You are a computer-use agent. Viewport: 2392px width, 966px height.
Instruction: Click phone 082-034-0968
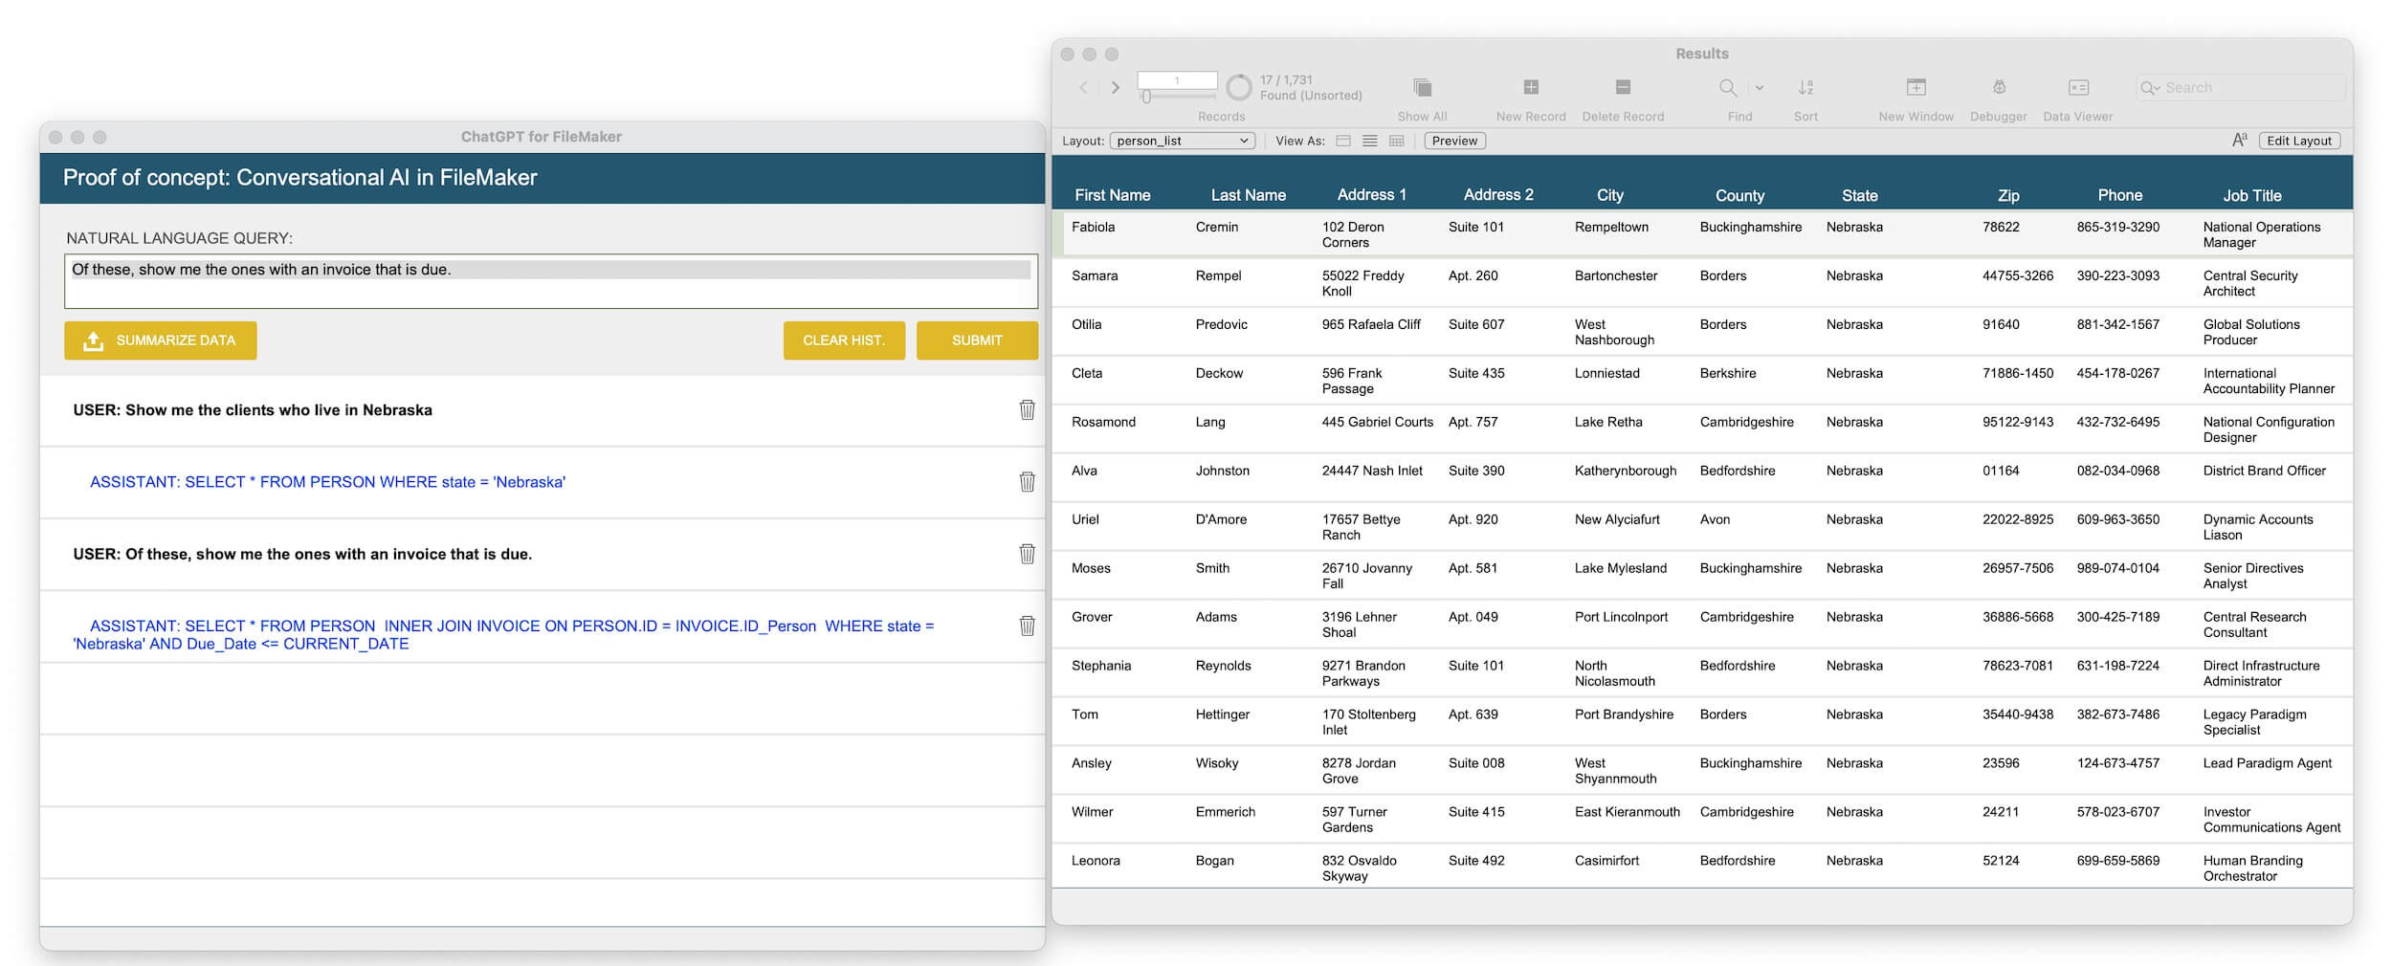coord(2117,471)
